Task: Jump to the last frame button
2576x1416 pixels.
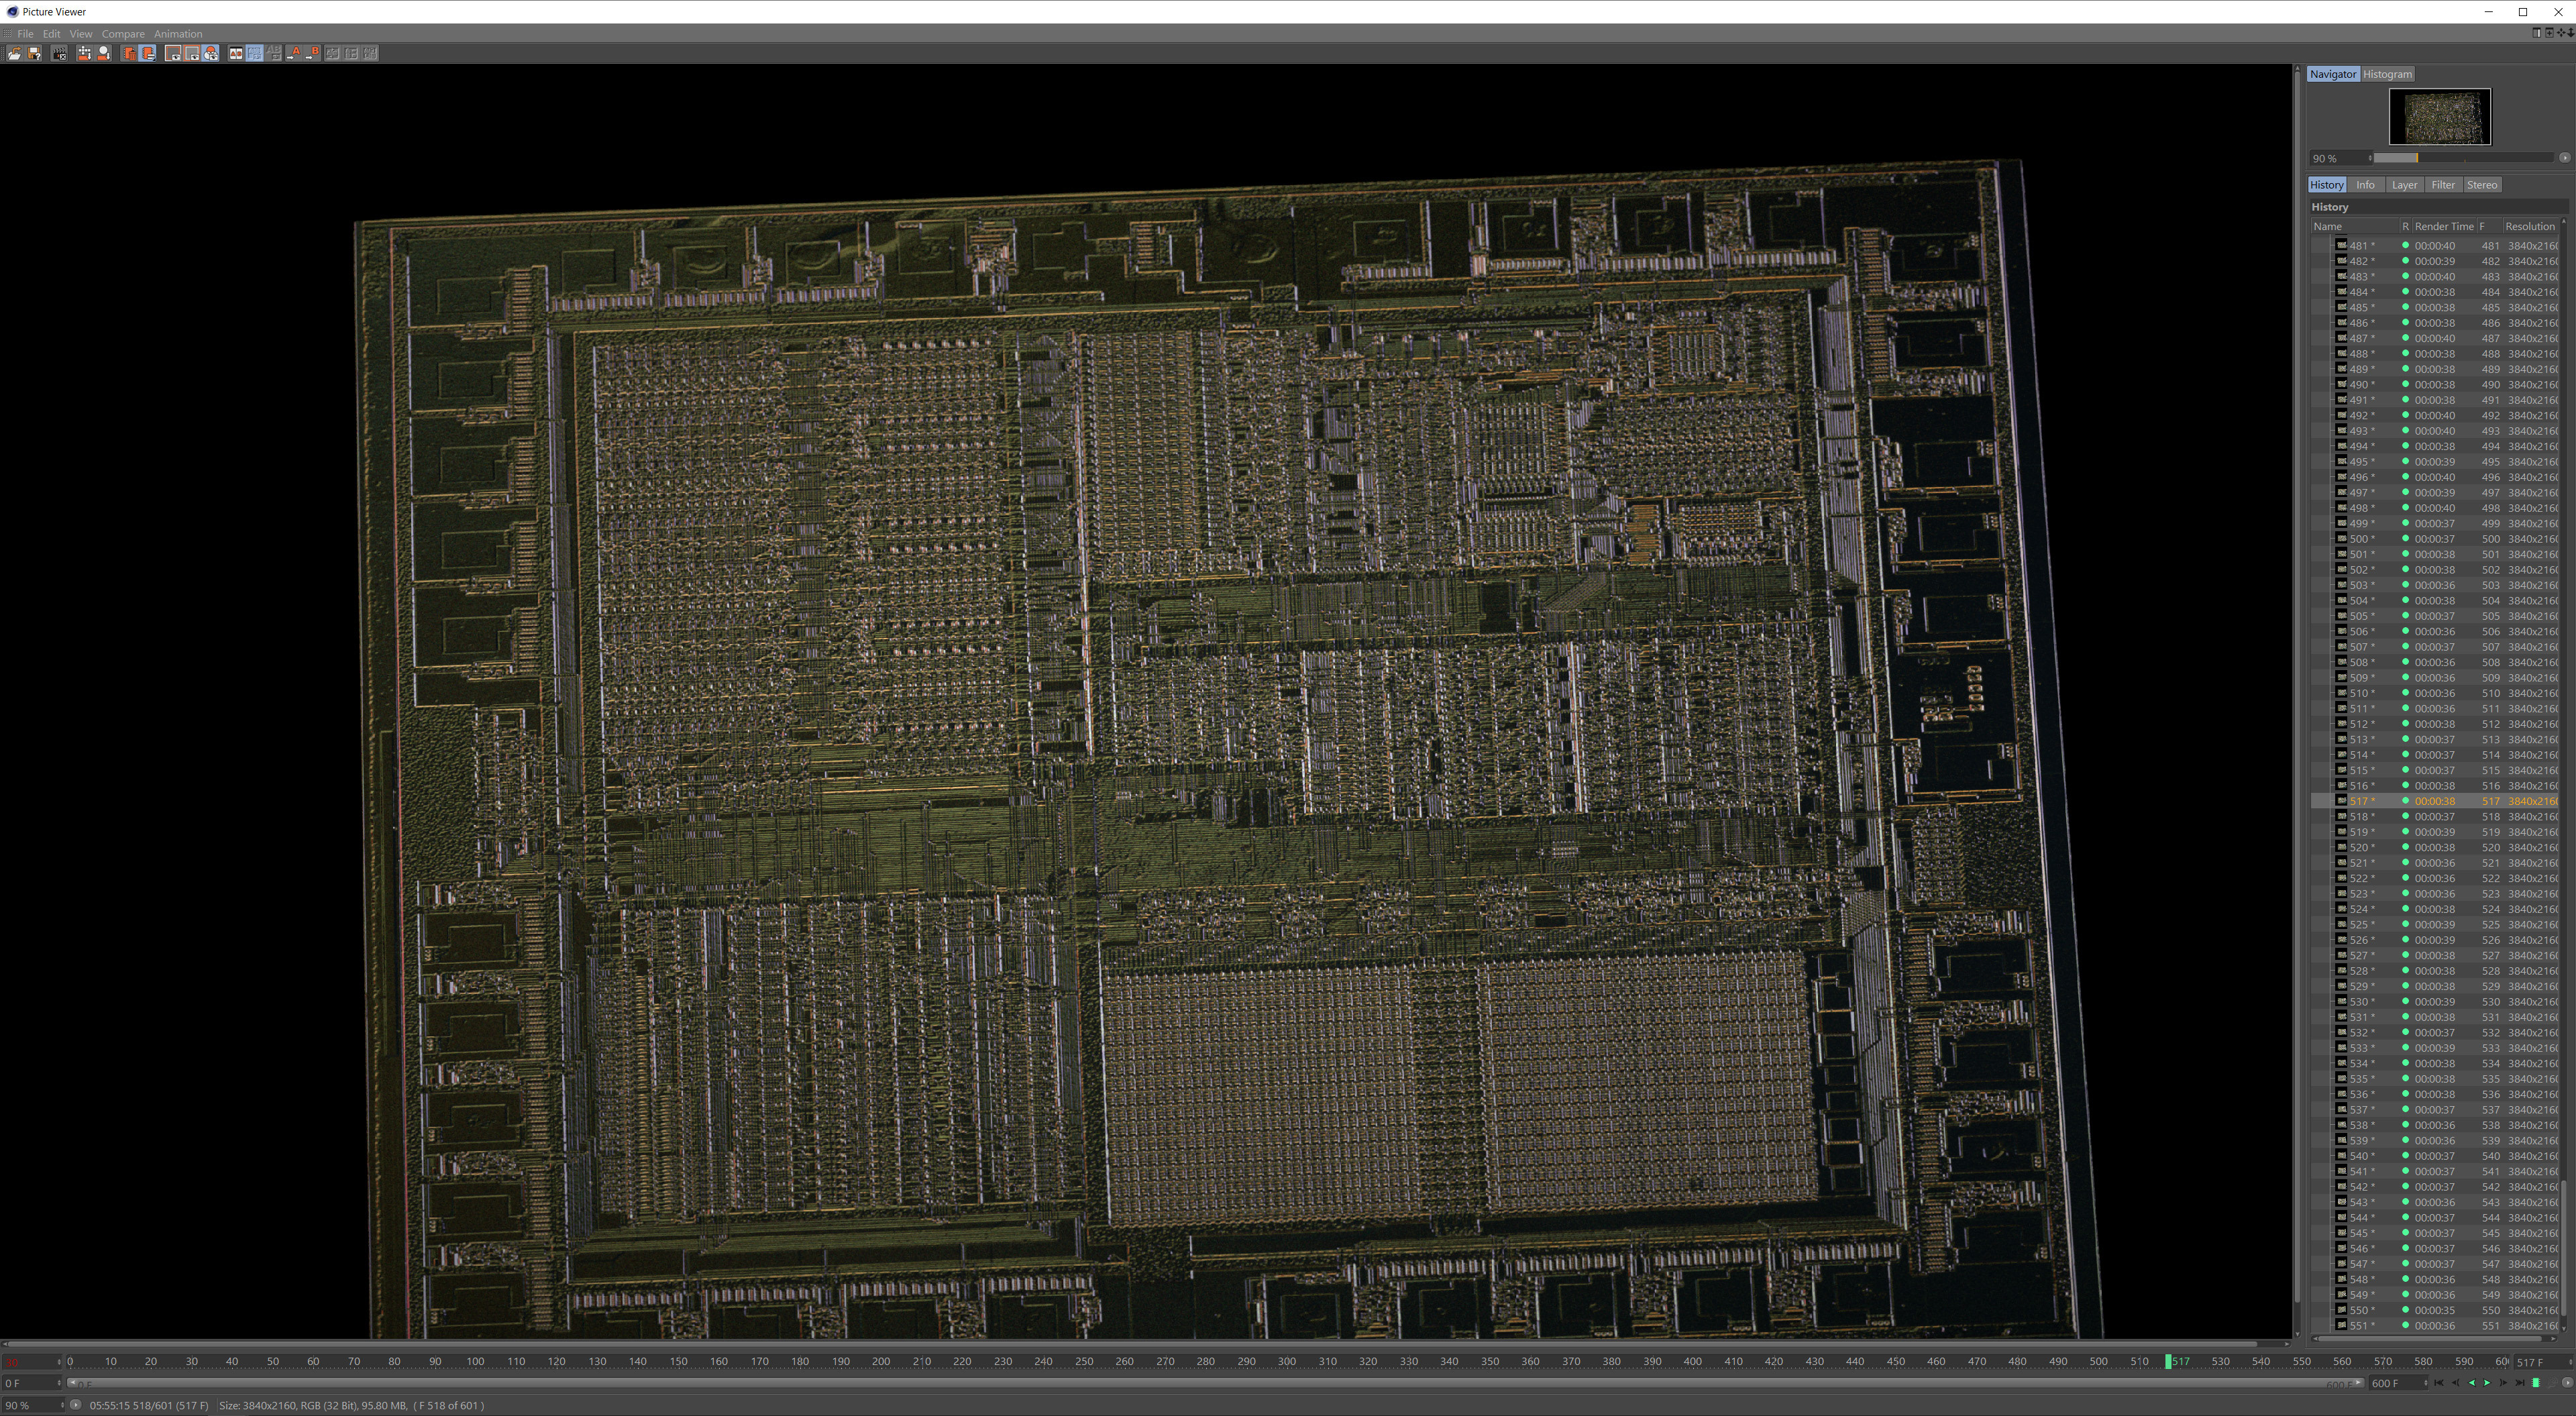Action: coord(2519,1383)
